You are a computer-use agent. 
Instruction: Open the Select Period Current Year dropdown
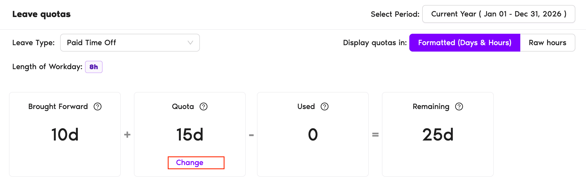coord(498,14)
